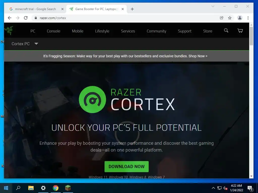Click the network icon in system tray
Screen dimensions: 258x193
219,188
